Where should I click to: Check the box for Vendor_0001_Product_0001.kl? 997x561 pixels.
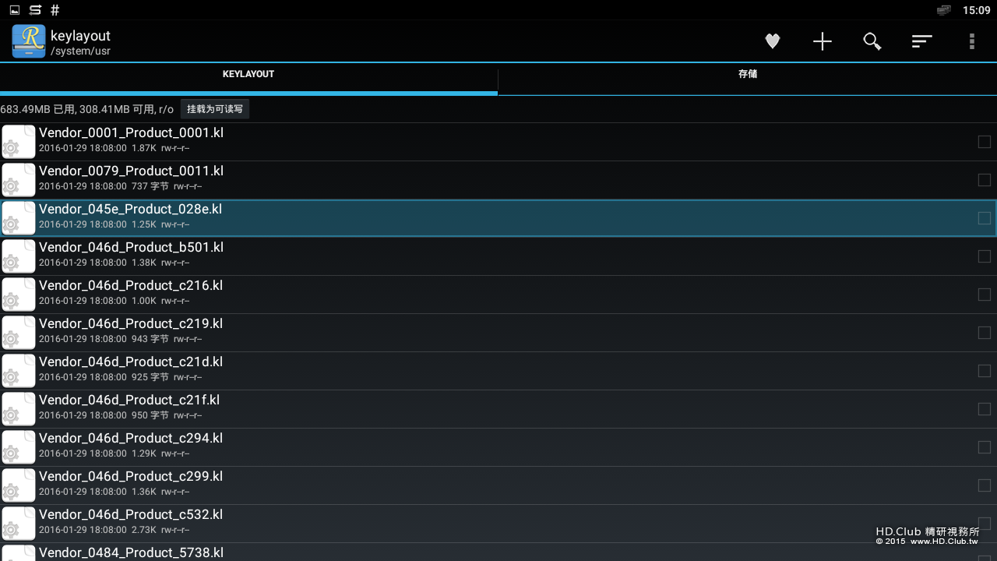(x=985, y=142)
